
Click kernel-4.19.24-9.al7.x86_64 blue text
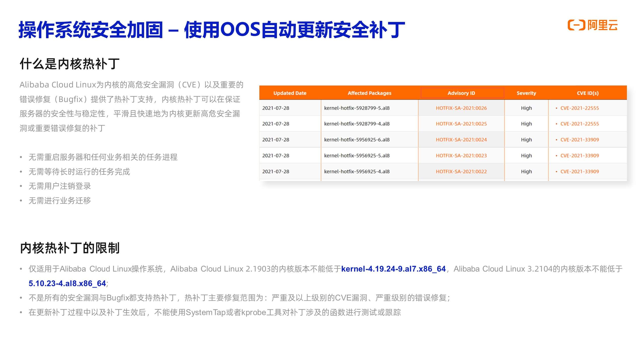393,269
